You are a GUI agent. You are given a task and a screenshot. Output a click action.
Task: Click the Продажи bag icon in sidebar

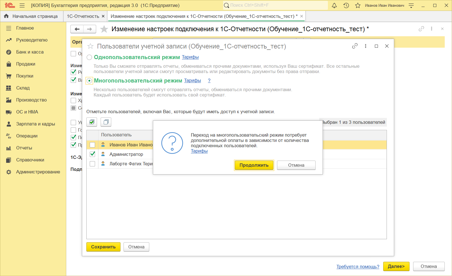tap(9, 64)
